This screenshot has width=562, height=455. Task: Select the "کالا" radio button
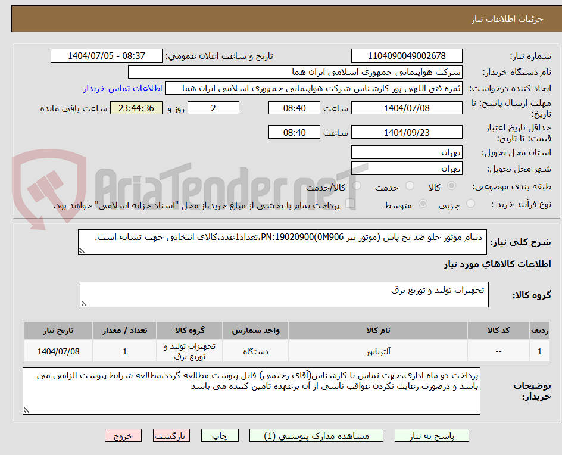452,186
